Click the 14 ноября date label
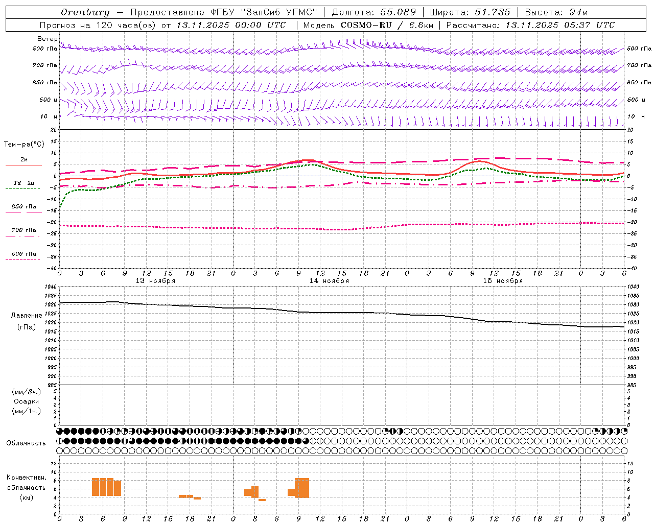The height and width of the screenshot is (523, 654). [329, 280]
